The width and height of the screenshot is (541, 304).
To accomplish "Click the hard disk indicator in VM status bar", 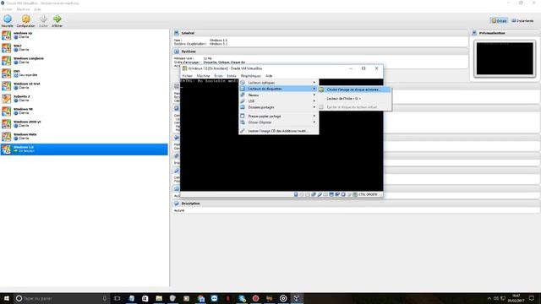I will tap(296, 195).
